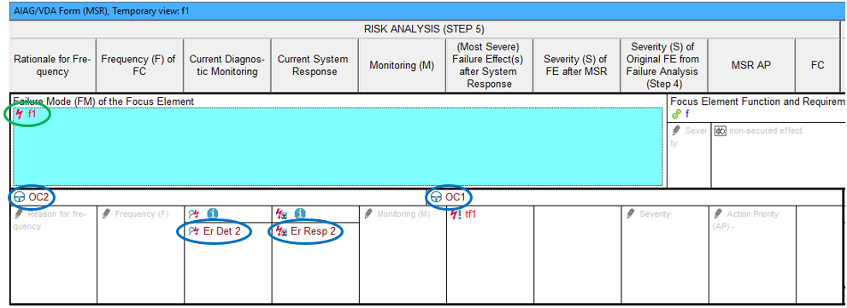This screenshot has height=308, width=847.
Task: Click the green link icon next to f
Action: 676,113
